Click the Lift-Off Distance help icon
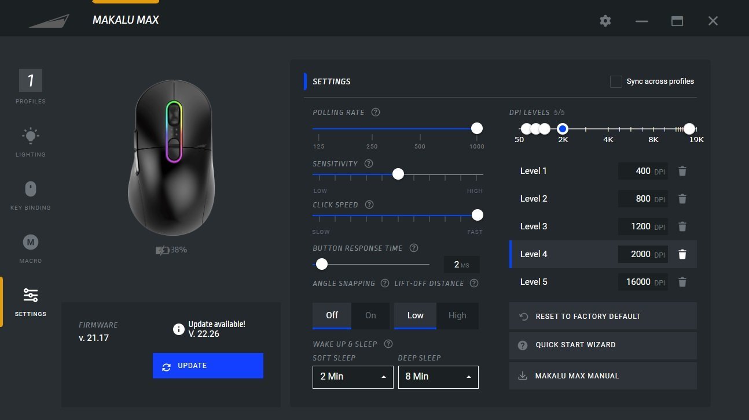 coord(474,283)
